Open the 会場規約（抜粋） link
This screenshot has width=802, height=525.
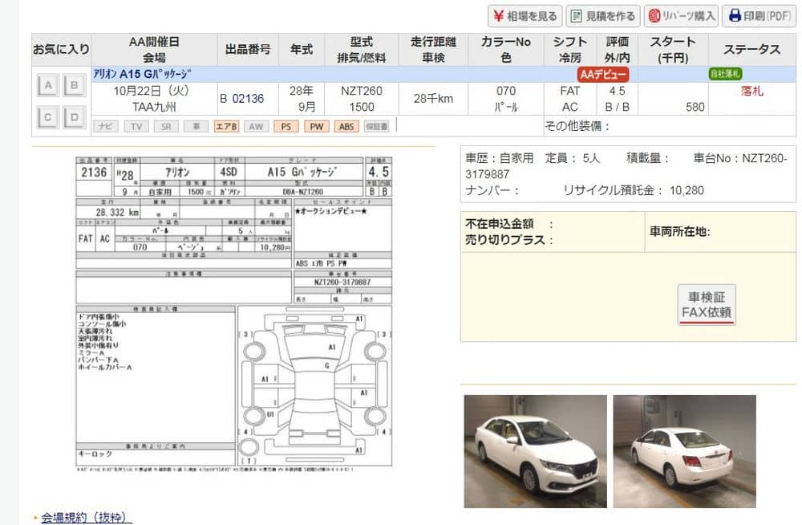[x=87, y=518]
